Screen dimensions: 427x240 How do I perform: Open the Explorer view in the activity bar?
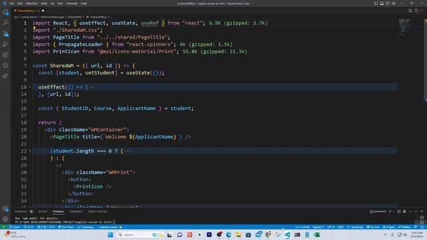pyautogui.click(x=5, y=12)
